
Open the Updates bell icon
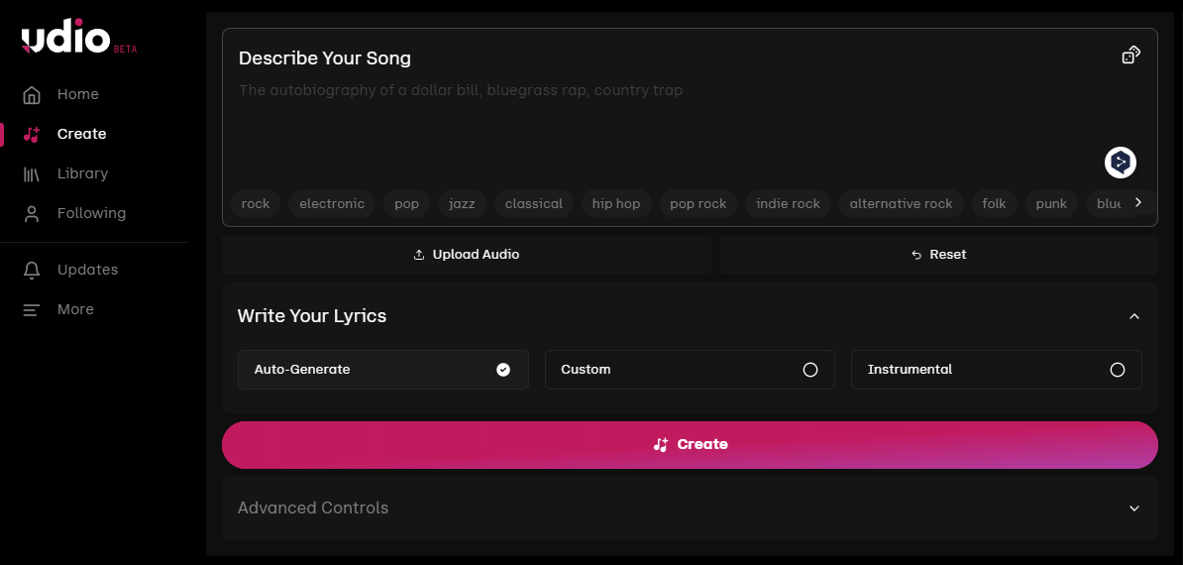click(32, 271)
